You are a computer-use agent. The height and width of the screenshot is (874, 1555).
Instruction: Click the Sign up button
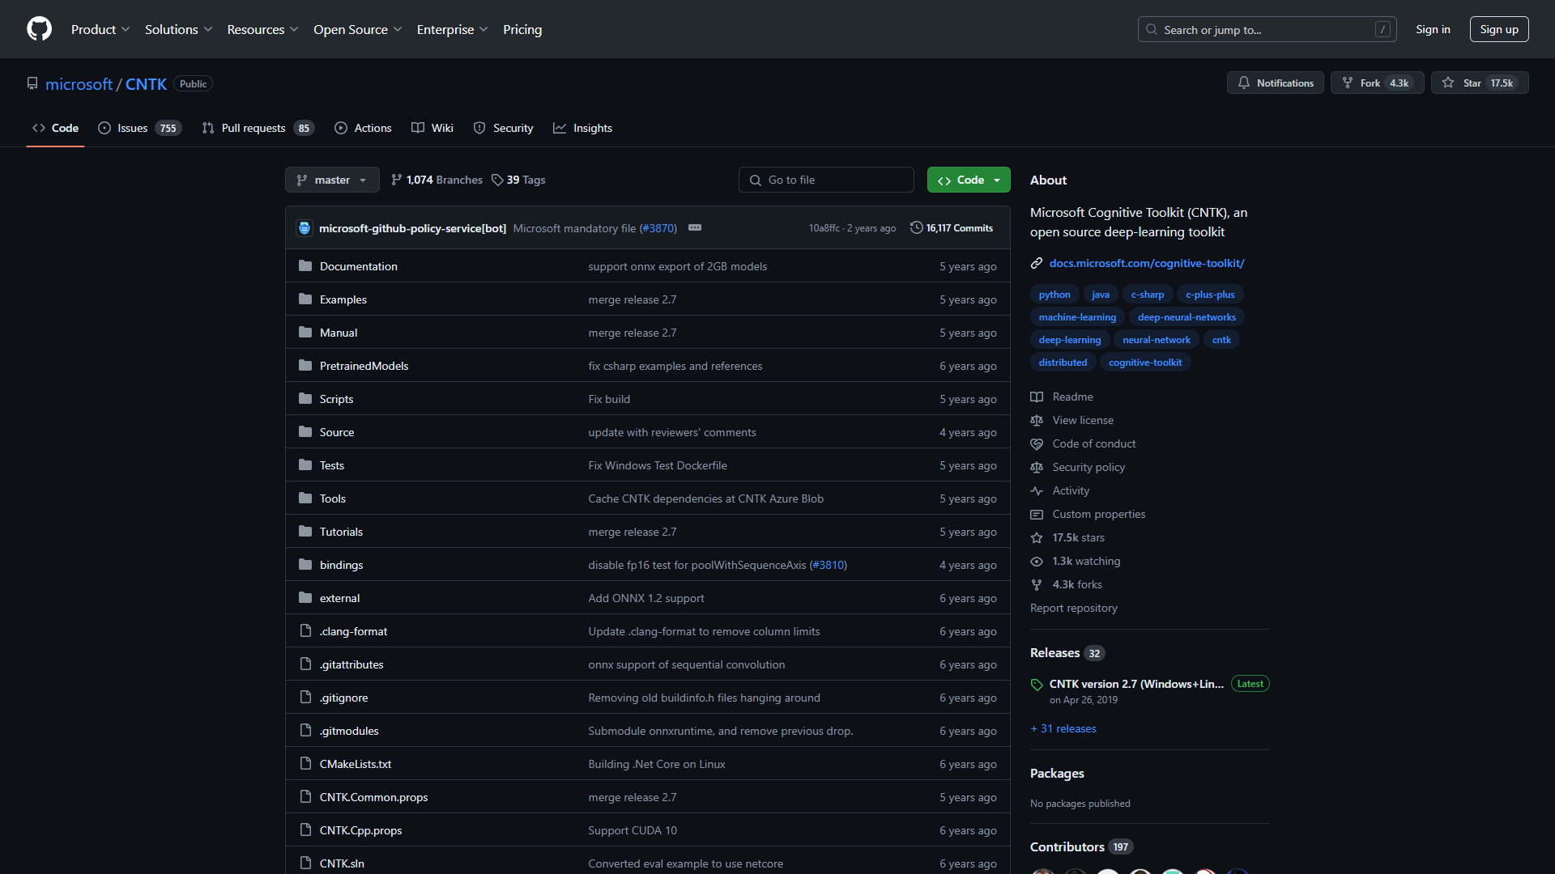(1499, 29)
